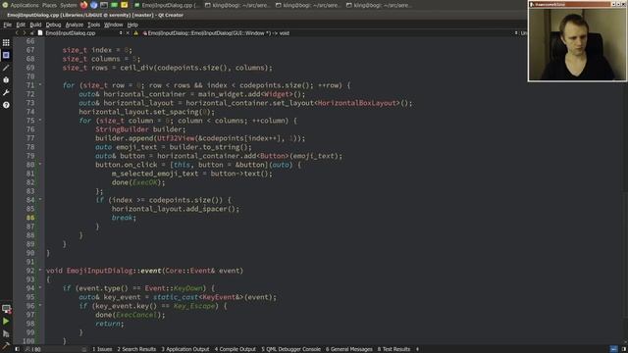The image size is (628, 353).
Task: Open Help mode question mark icon
Action: click(x=6, y=105)
